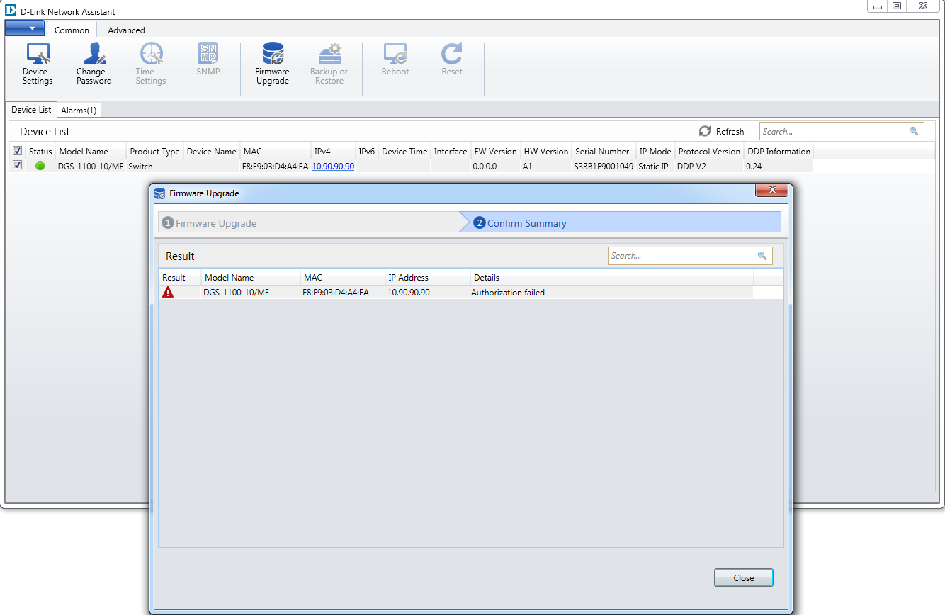This screenshot has width=945, height=615.
Task: Toggle the select-all checkbox in header
Action: (17, 151)
